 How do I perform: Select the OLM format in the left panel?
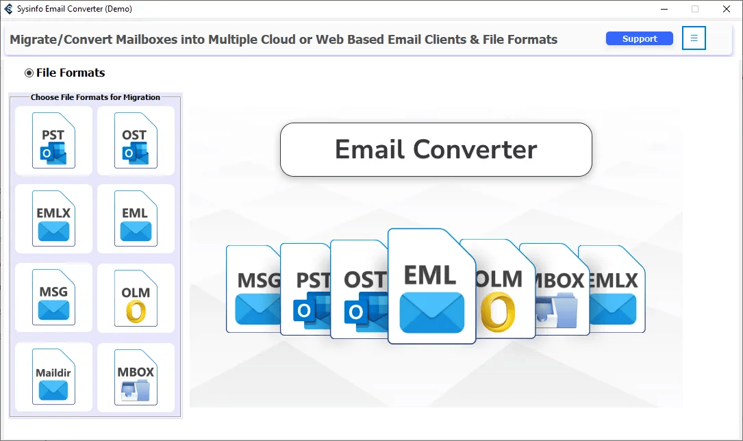click(x=136, y=298)
